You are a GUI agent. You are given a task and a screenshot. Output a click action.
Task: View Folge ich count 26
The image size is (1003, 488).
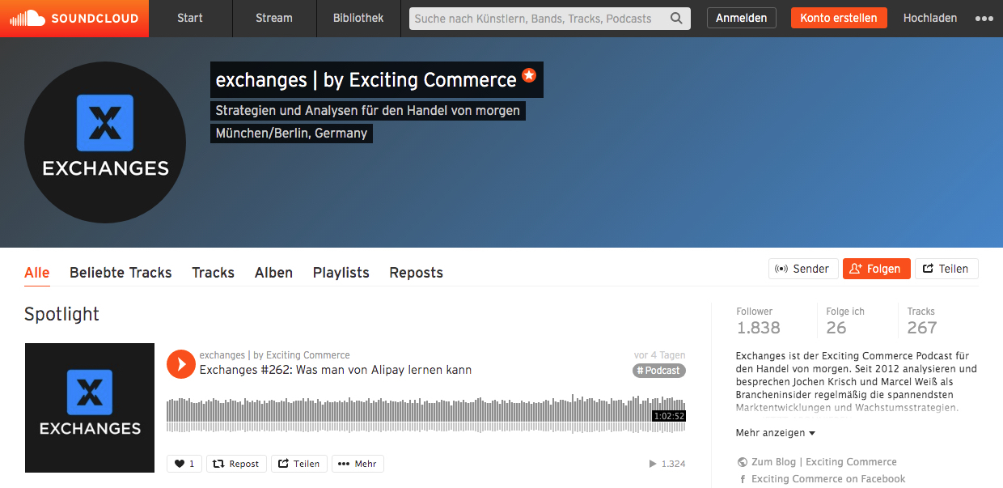845,321
